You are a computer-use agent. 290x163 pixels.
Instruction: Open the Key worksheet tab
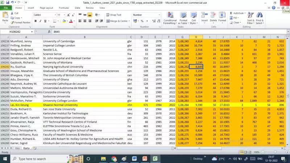[x=17, y=148]
